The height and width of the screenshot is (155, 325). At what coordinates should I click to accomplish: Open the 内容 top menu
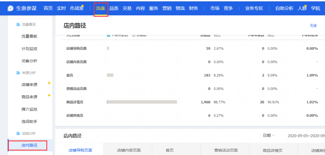tap(140, 8)
